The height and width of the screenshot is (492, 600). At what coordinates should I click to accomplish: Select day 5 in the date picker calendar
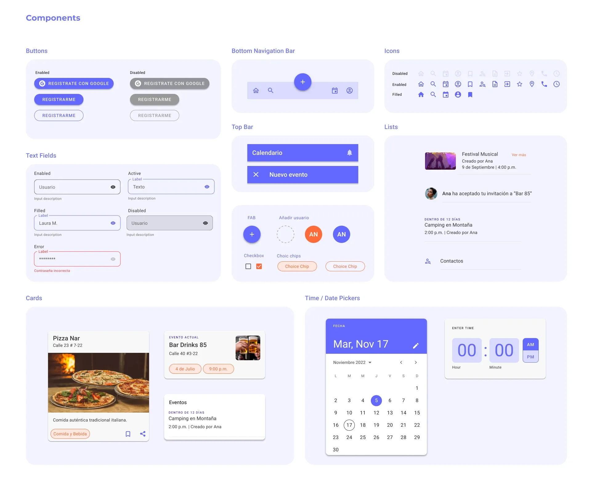point(376,400)
